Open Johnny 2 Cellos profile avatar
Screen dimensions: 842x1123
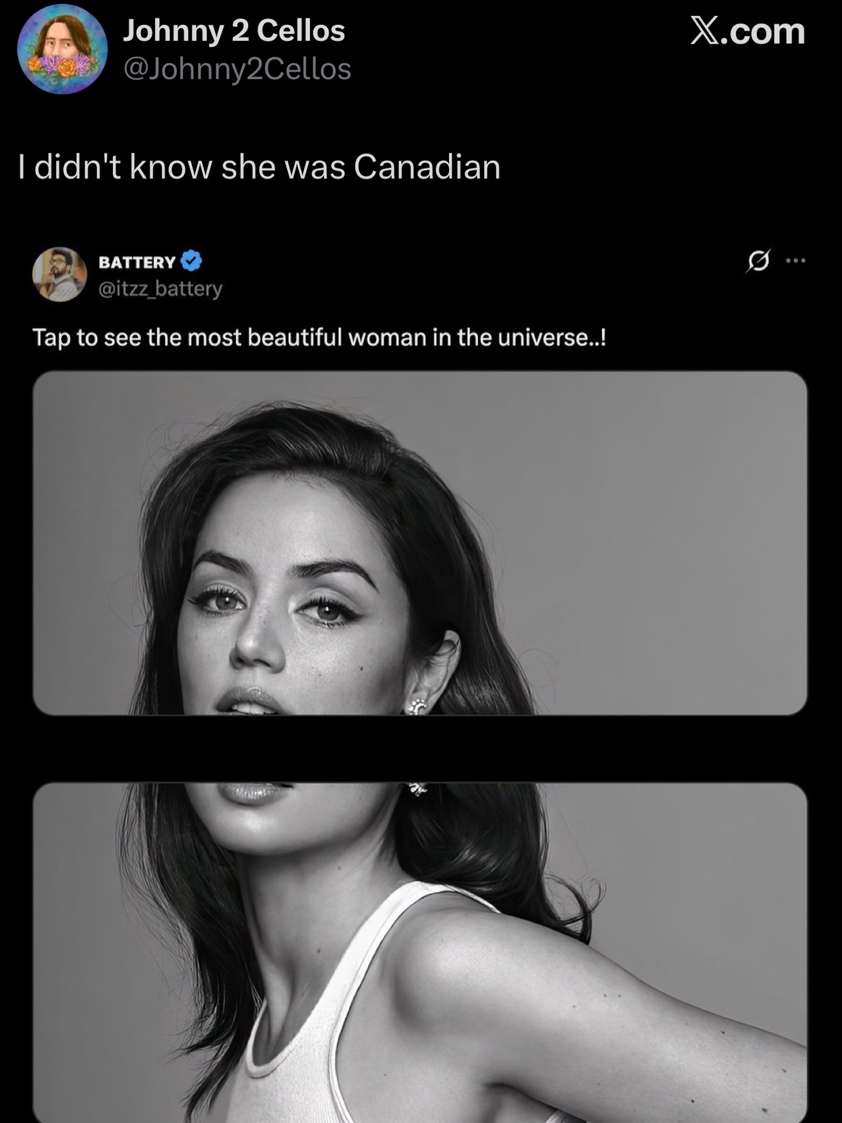[x=63, y=49]
